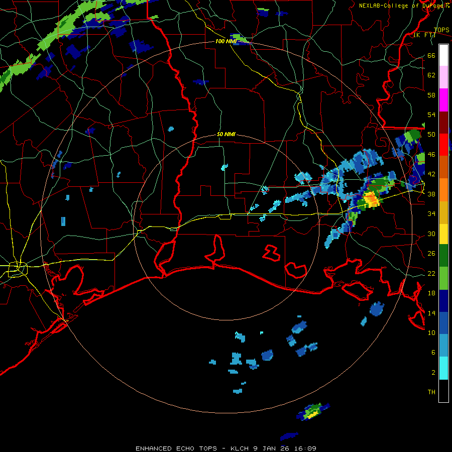Viewport: 452px width, 452px height.
Task: Click the orange-yellow storm core east of radar
Action: (371, 199)
